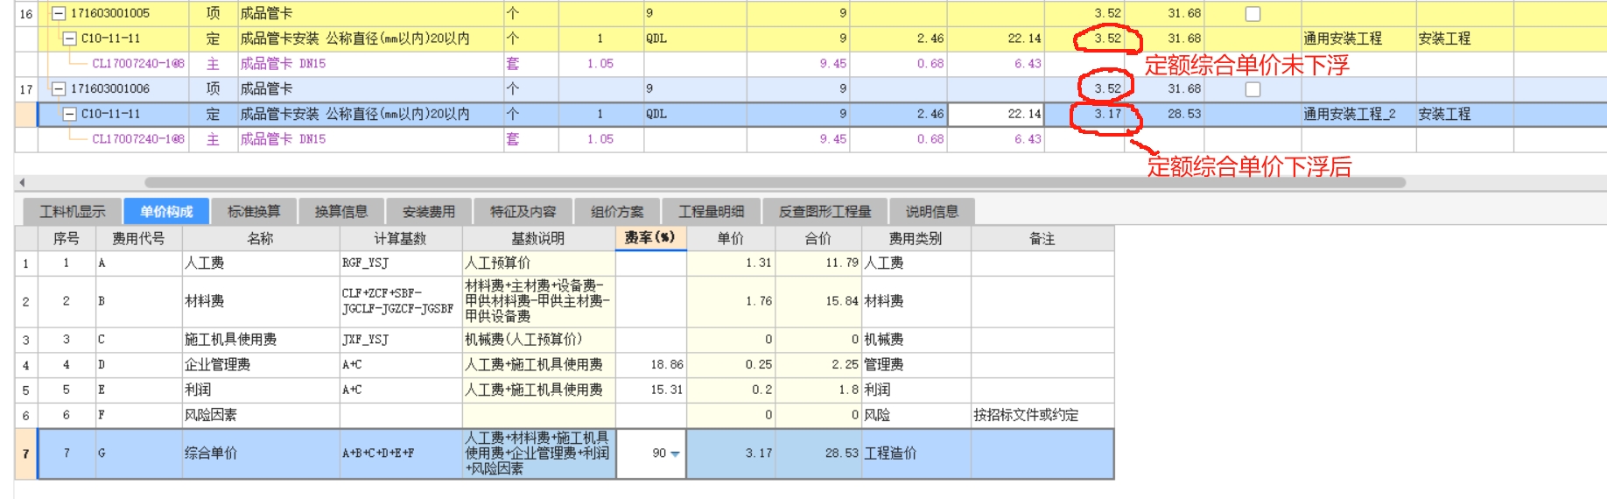Open the 特征及内容 tab

523,211
